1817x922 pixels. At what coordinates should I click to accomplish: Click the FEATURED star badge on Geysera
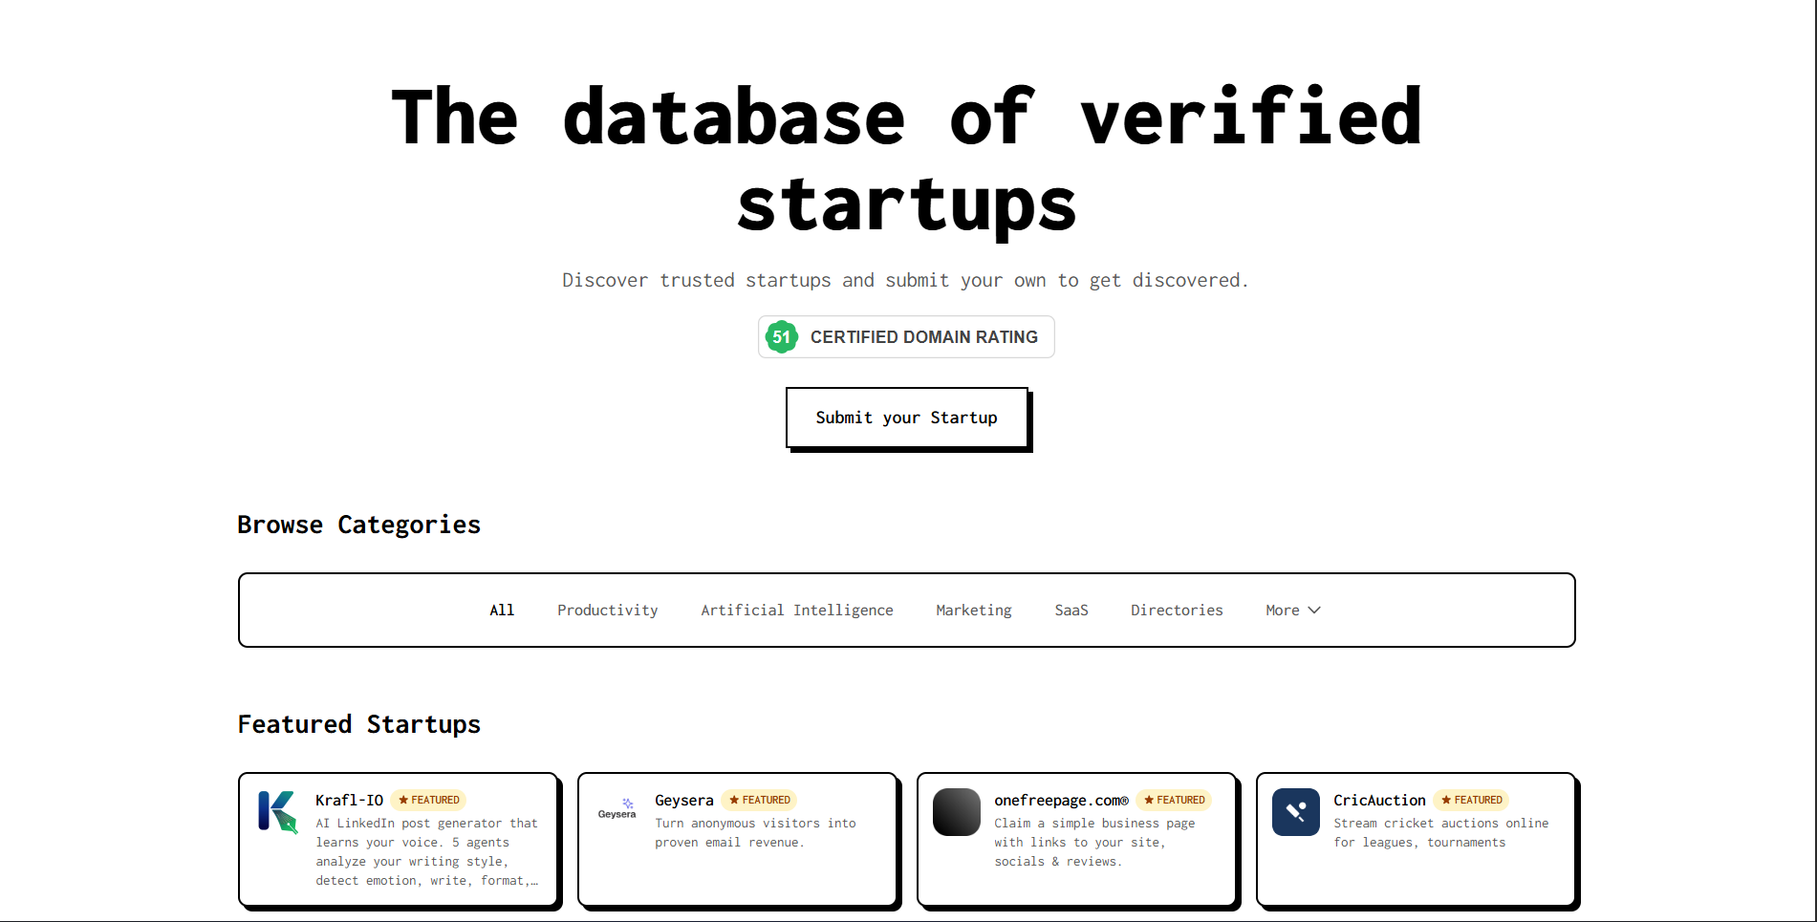[759, 800]
